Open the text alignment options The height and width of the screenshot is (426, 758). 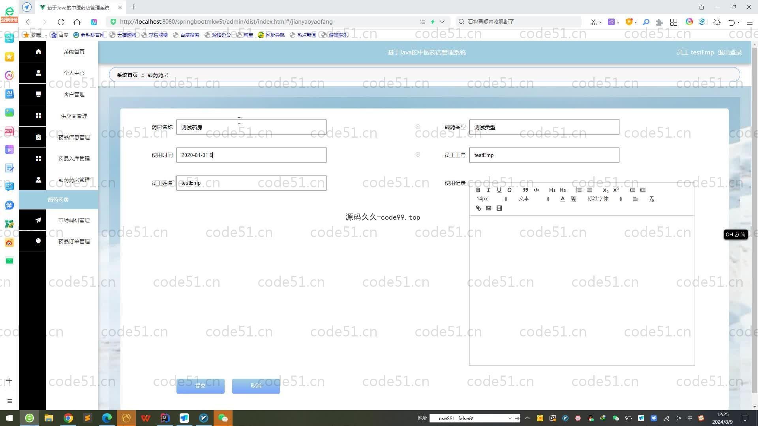[x=636, y=199]
